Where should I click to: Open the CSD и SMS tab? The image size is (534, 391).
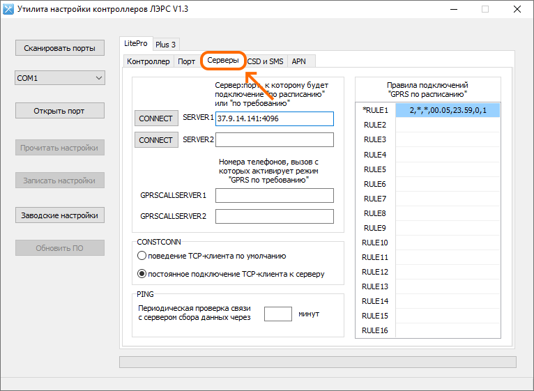click(x=266, y=61)
